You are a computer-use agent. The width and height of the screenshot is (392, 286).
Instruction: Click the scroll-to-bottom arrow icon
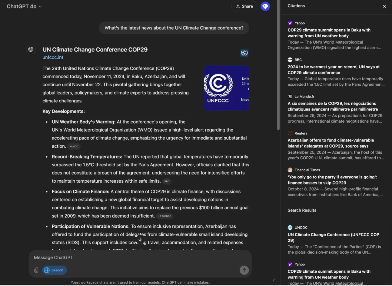coord(140,239)
